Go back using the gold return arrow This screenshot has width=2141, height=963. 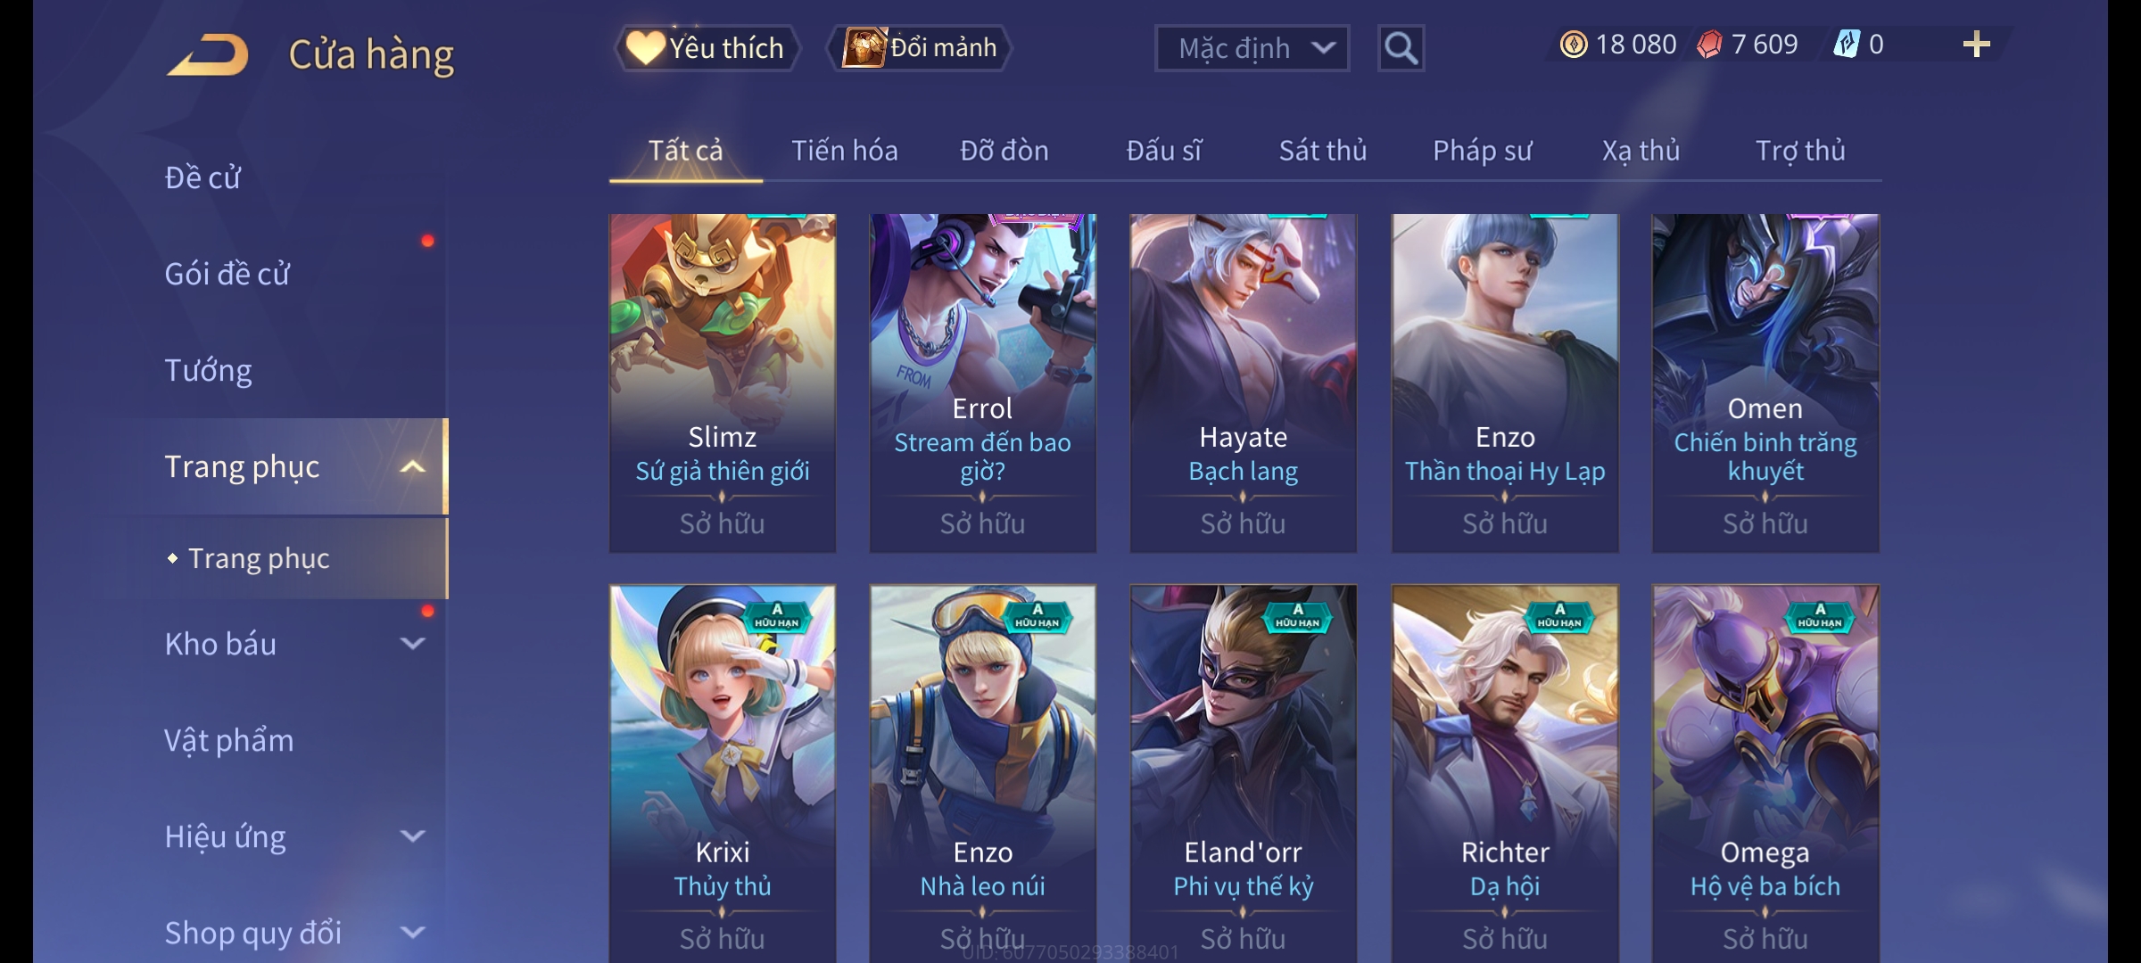(x=207, y=54)
